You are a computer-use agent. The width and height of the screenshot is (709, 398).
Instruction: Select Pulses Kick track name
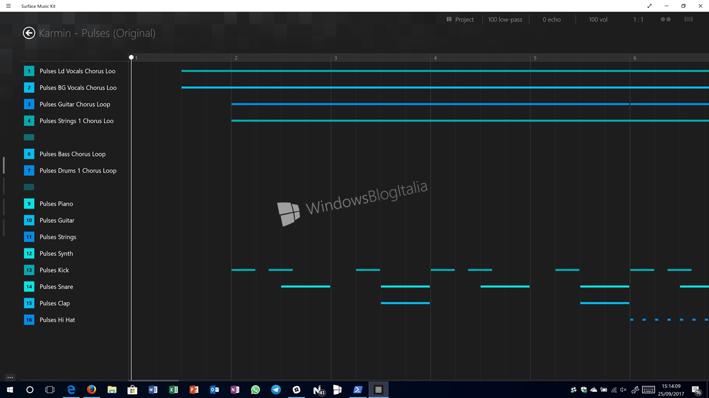click(54, 270)
